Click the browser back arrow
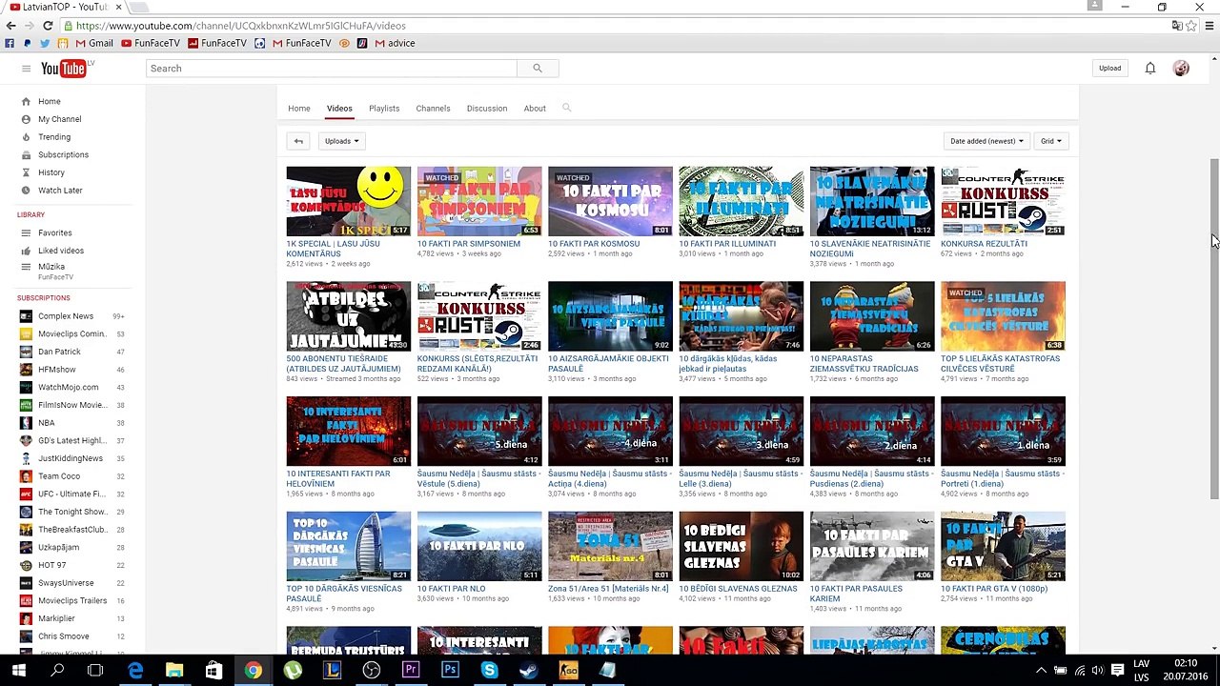 coord(10,26)
